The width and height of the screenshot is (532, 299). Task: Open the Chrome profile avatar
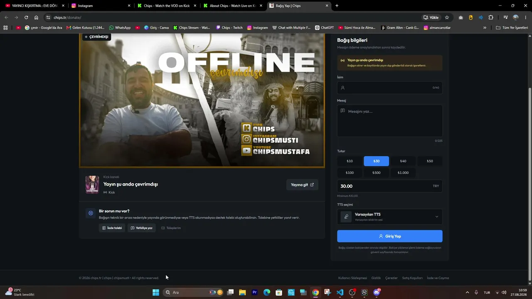pos(516,17)
